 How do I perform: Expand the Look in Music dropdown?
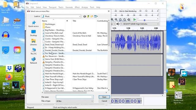point(80,16)
